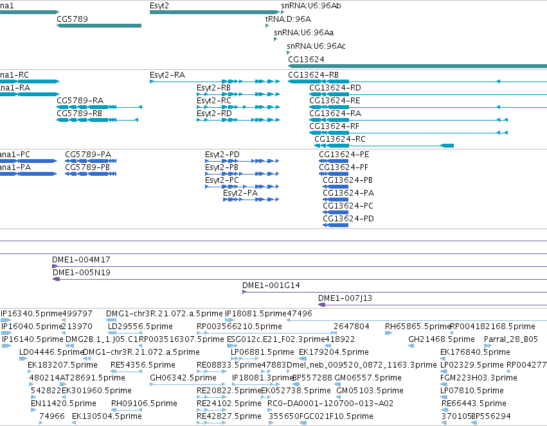
Task: Select the CG5789 gene bar
Action: [x=99, y=26]
